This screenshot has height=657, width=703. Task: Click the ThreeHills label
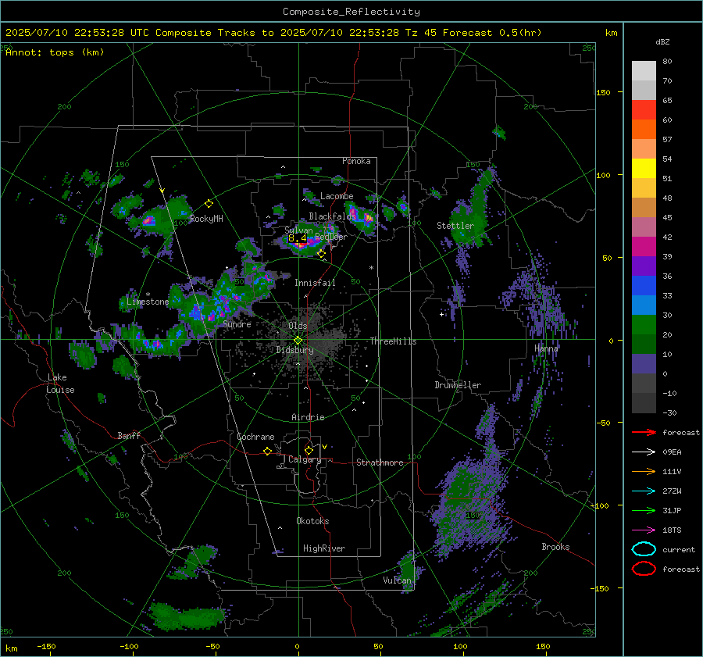tap(393, 341)
